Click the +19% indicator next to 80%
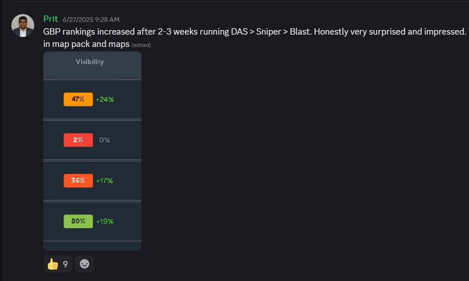 [105, 221]
